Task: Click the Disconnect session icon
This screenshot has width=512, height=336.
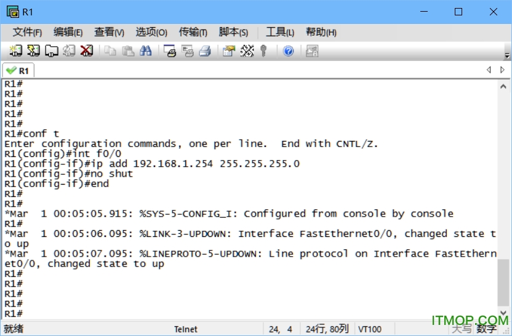Action: (87, 51)
